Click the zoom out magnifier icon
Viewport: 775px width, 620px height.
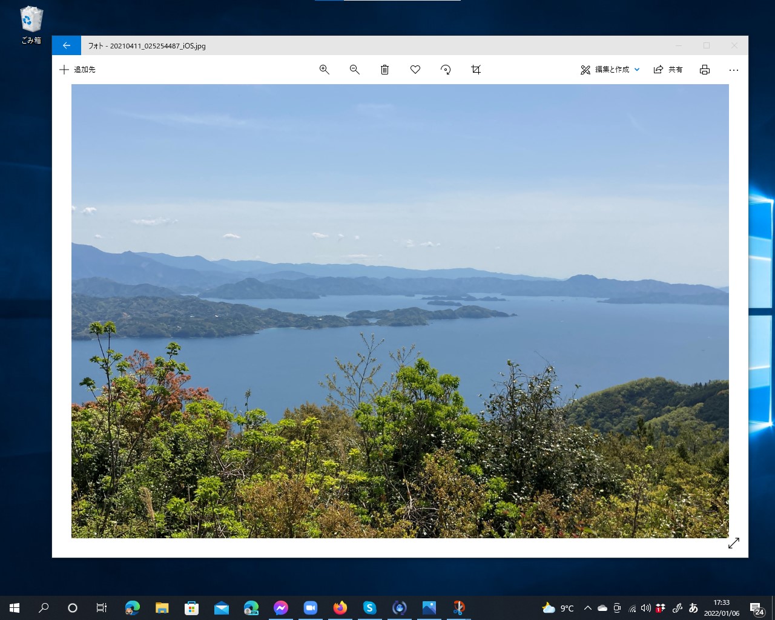point(355,70)
